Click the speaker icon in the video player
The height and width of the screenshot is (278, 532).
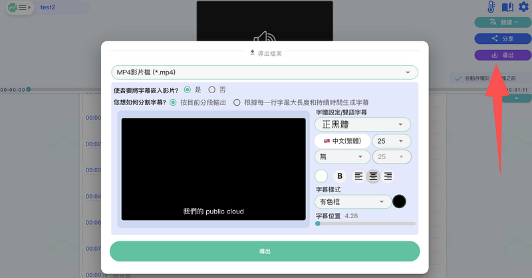(x=265, y=37)
